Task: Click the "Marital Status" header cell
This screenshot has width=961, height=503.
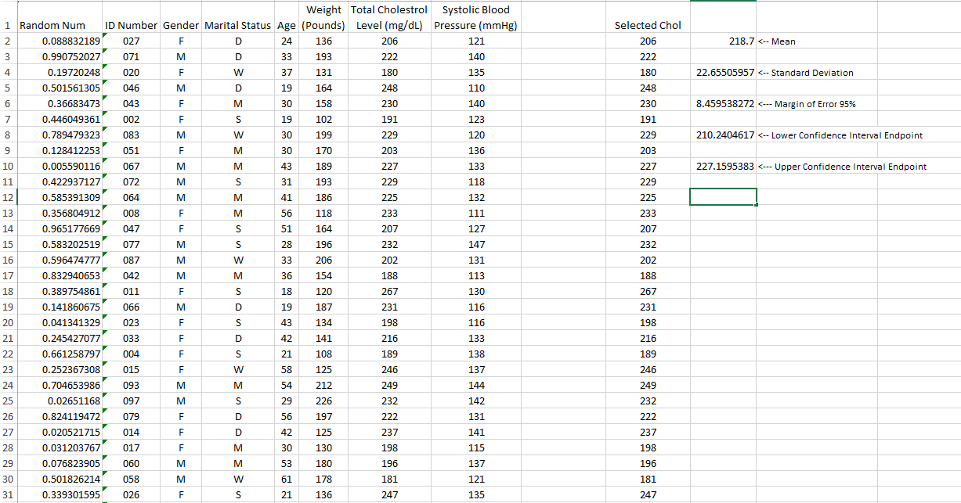Action: (x=239, y=17)
